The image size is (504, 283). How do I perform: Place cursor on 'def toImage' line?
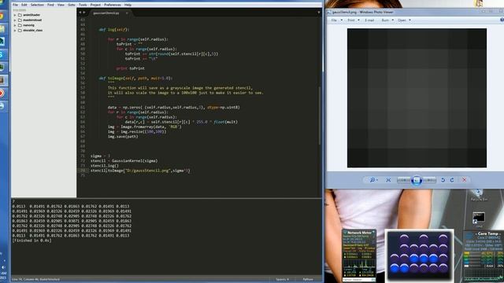136,78
